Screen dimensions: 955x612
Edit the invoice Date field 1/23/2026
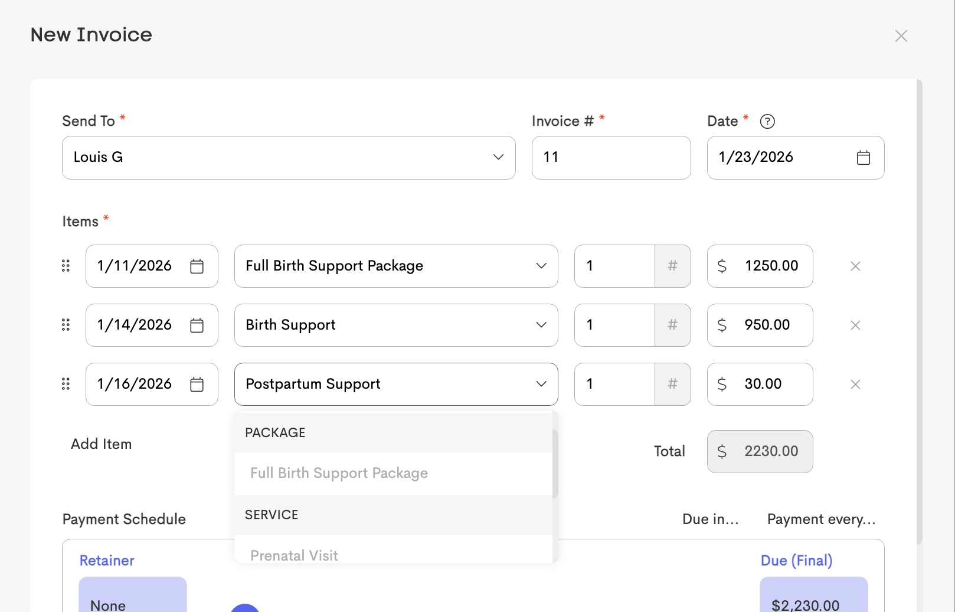[795, 158]
